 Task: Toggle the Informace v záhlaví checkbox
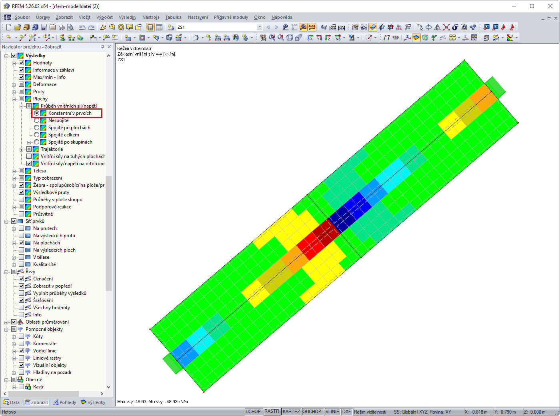click(x=22, y=70)
